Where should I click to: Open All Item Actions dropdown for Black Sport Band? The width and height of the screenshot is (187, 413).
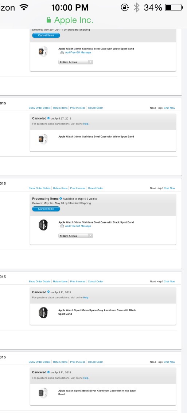point(76,236)
